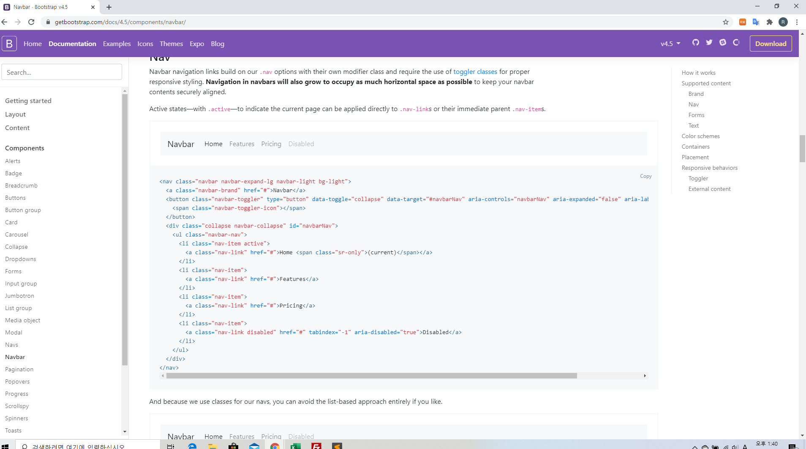Open Microsoft Store from the taskbar
This screenshot has height=449, width=806.
tap(233, 446)
